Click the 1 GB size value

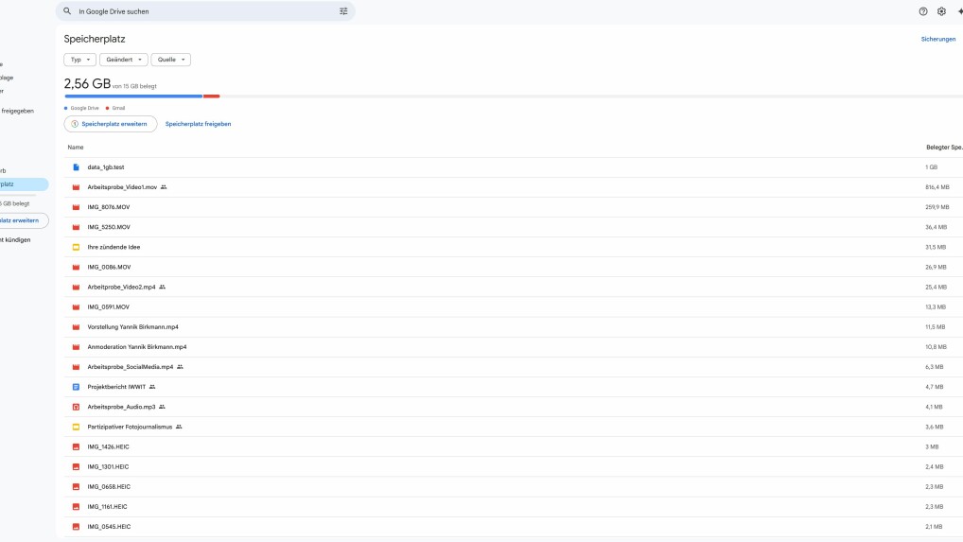[931, 167]
